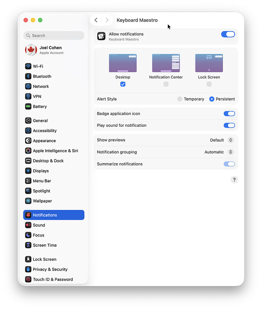Open the Lock Screen padlock icon
262x309 pixels.
[28, 259]
